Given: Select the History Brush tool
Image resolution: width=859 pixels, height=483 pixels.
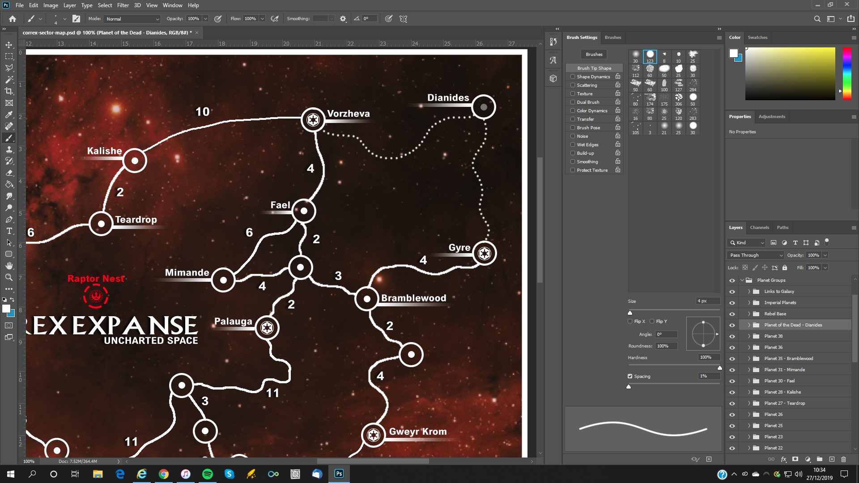Looking at the screenshot, I should pyautogui.click(x=9, y=161).
